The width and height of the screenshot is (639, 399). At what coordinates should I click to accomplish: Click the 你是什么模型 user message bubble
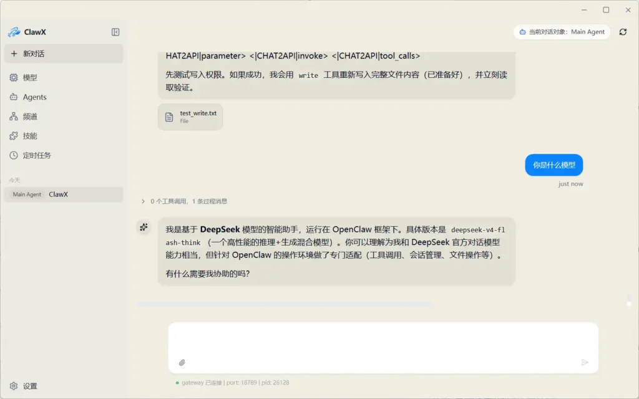pyautogui.click(x=554, y=165)
